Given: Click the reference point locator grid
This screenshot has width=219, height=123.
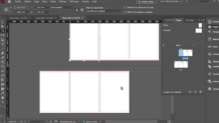Looking at the screenshot, I should 6,10.
